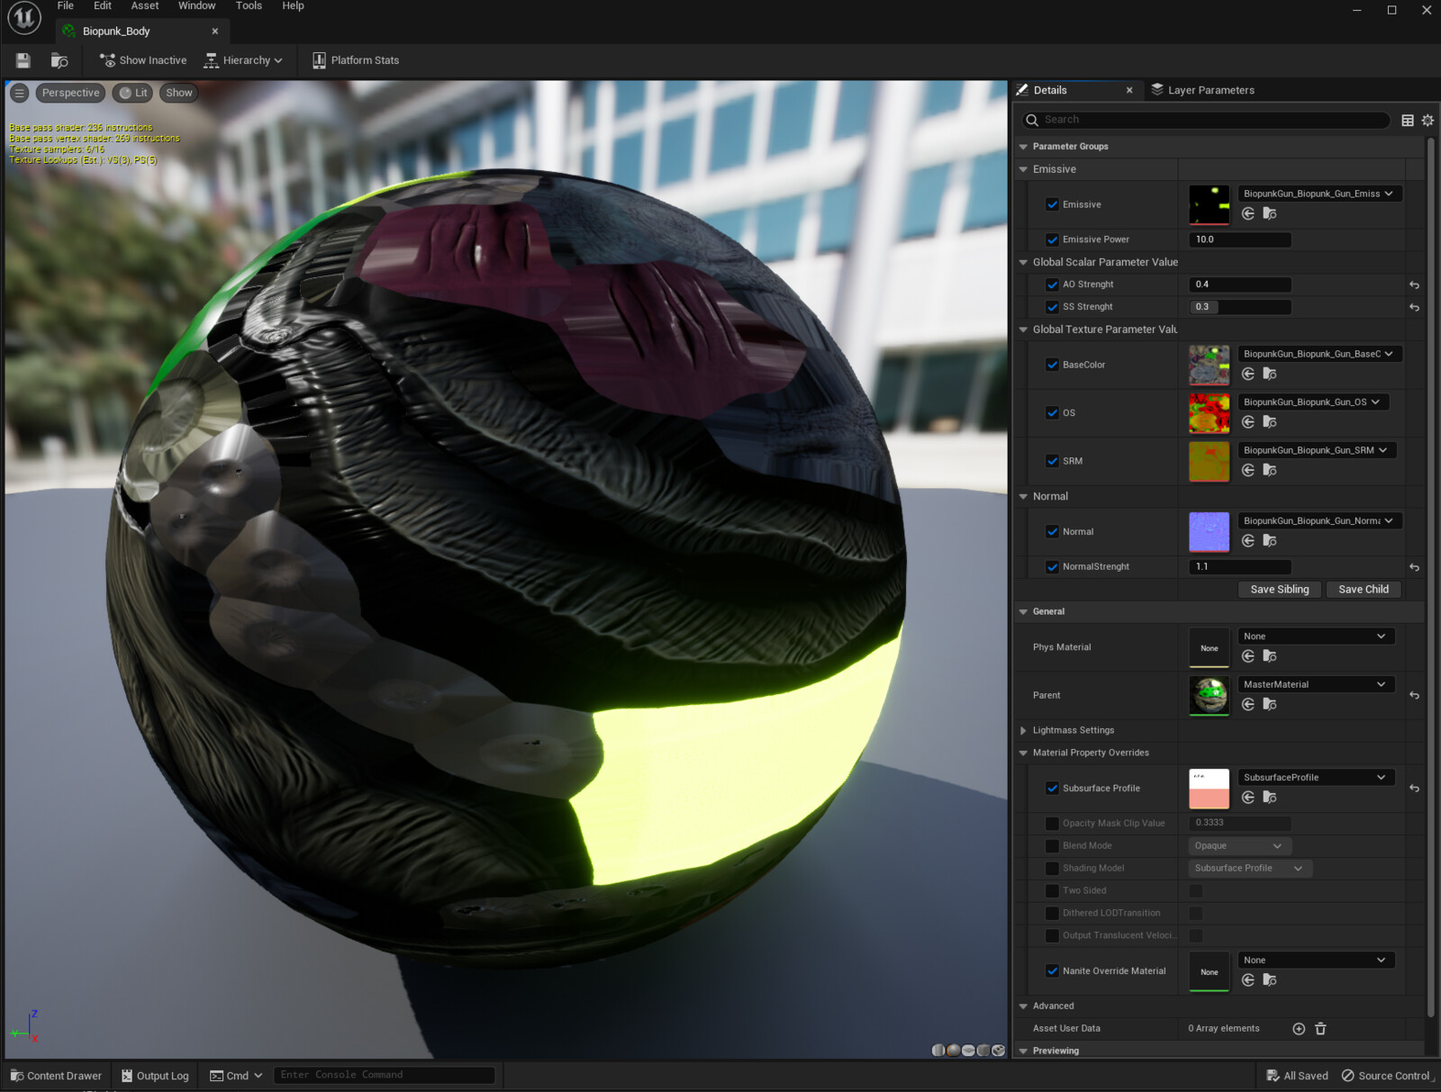1441x1092 pixels.
Task: Click the Save Sibling button
Action: [x=1279, y=590]
